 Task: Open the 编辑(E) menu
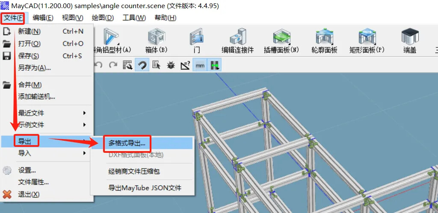tap(43, 18)
